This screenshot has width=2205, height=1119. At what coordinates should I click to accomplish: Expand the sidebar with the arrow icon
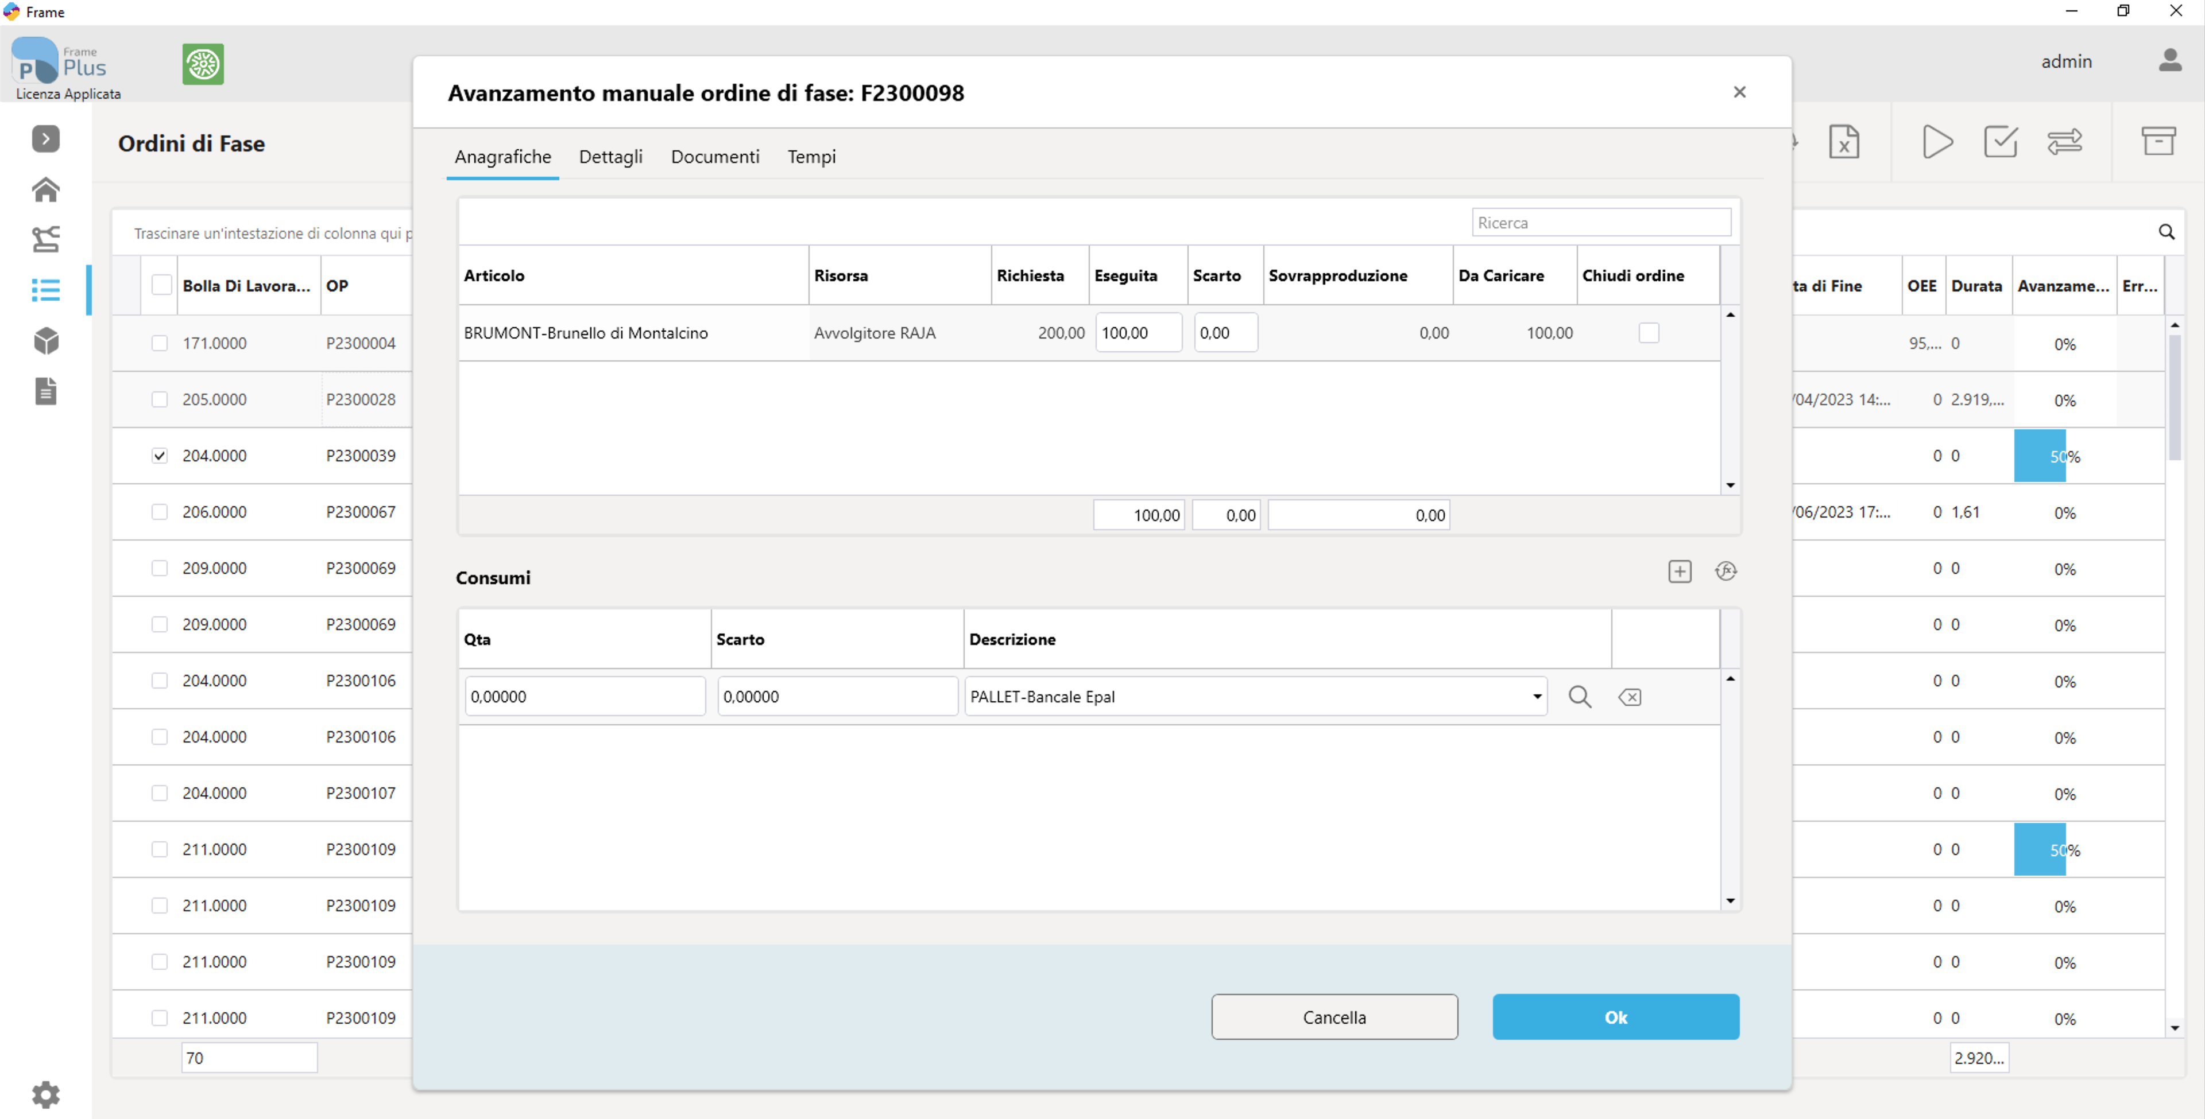(45, 139)
